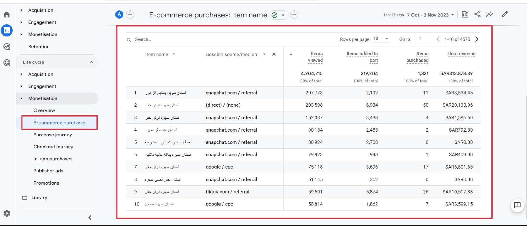Screen dimensions: 527x226
Task: Open E-commerce purchases report
Action: 60,123
